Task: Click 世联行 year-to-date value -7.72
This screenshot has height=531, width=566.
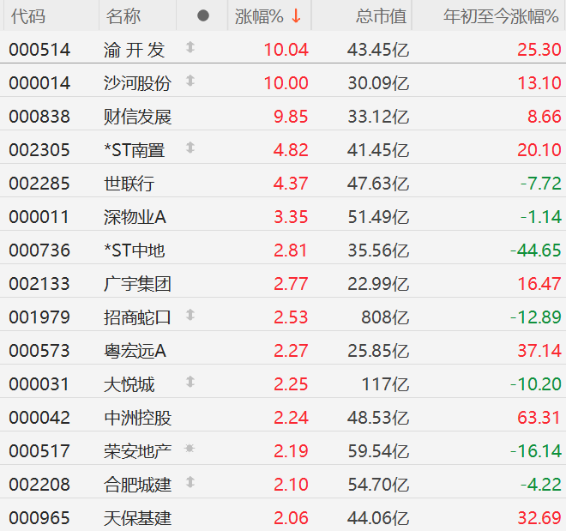Action: 541,184
